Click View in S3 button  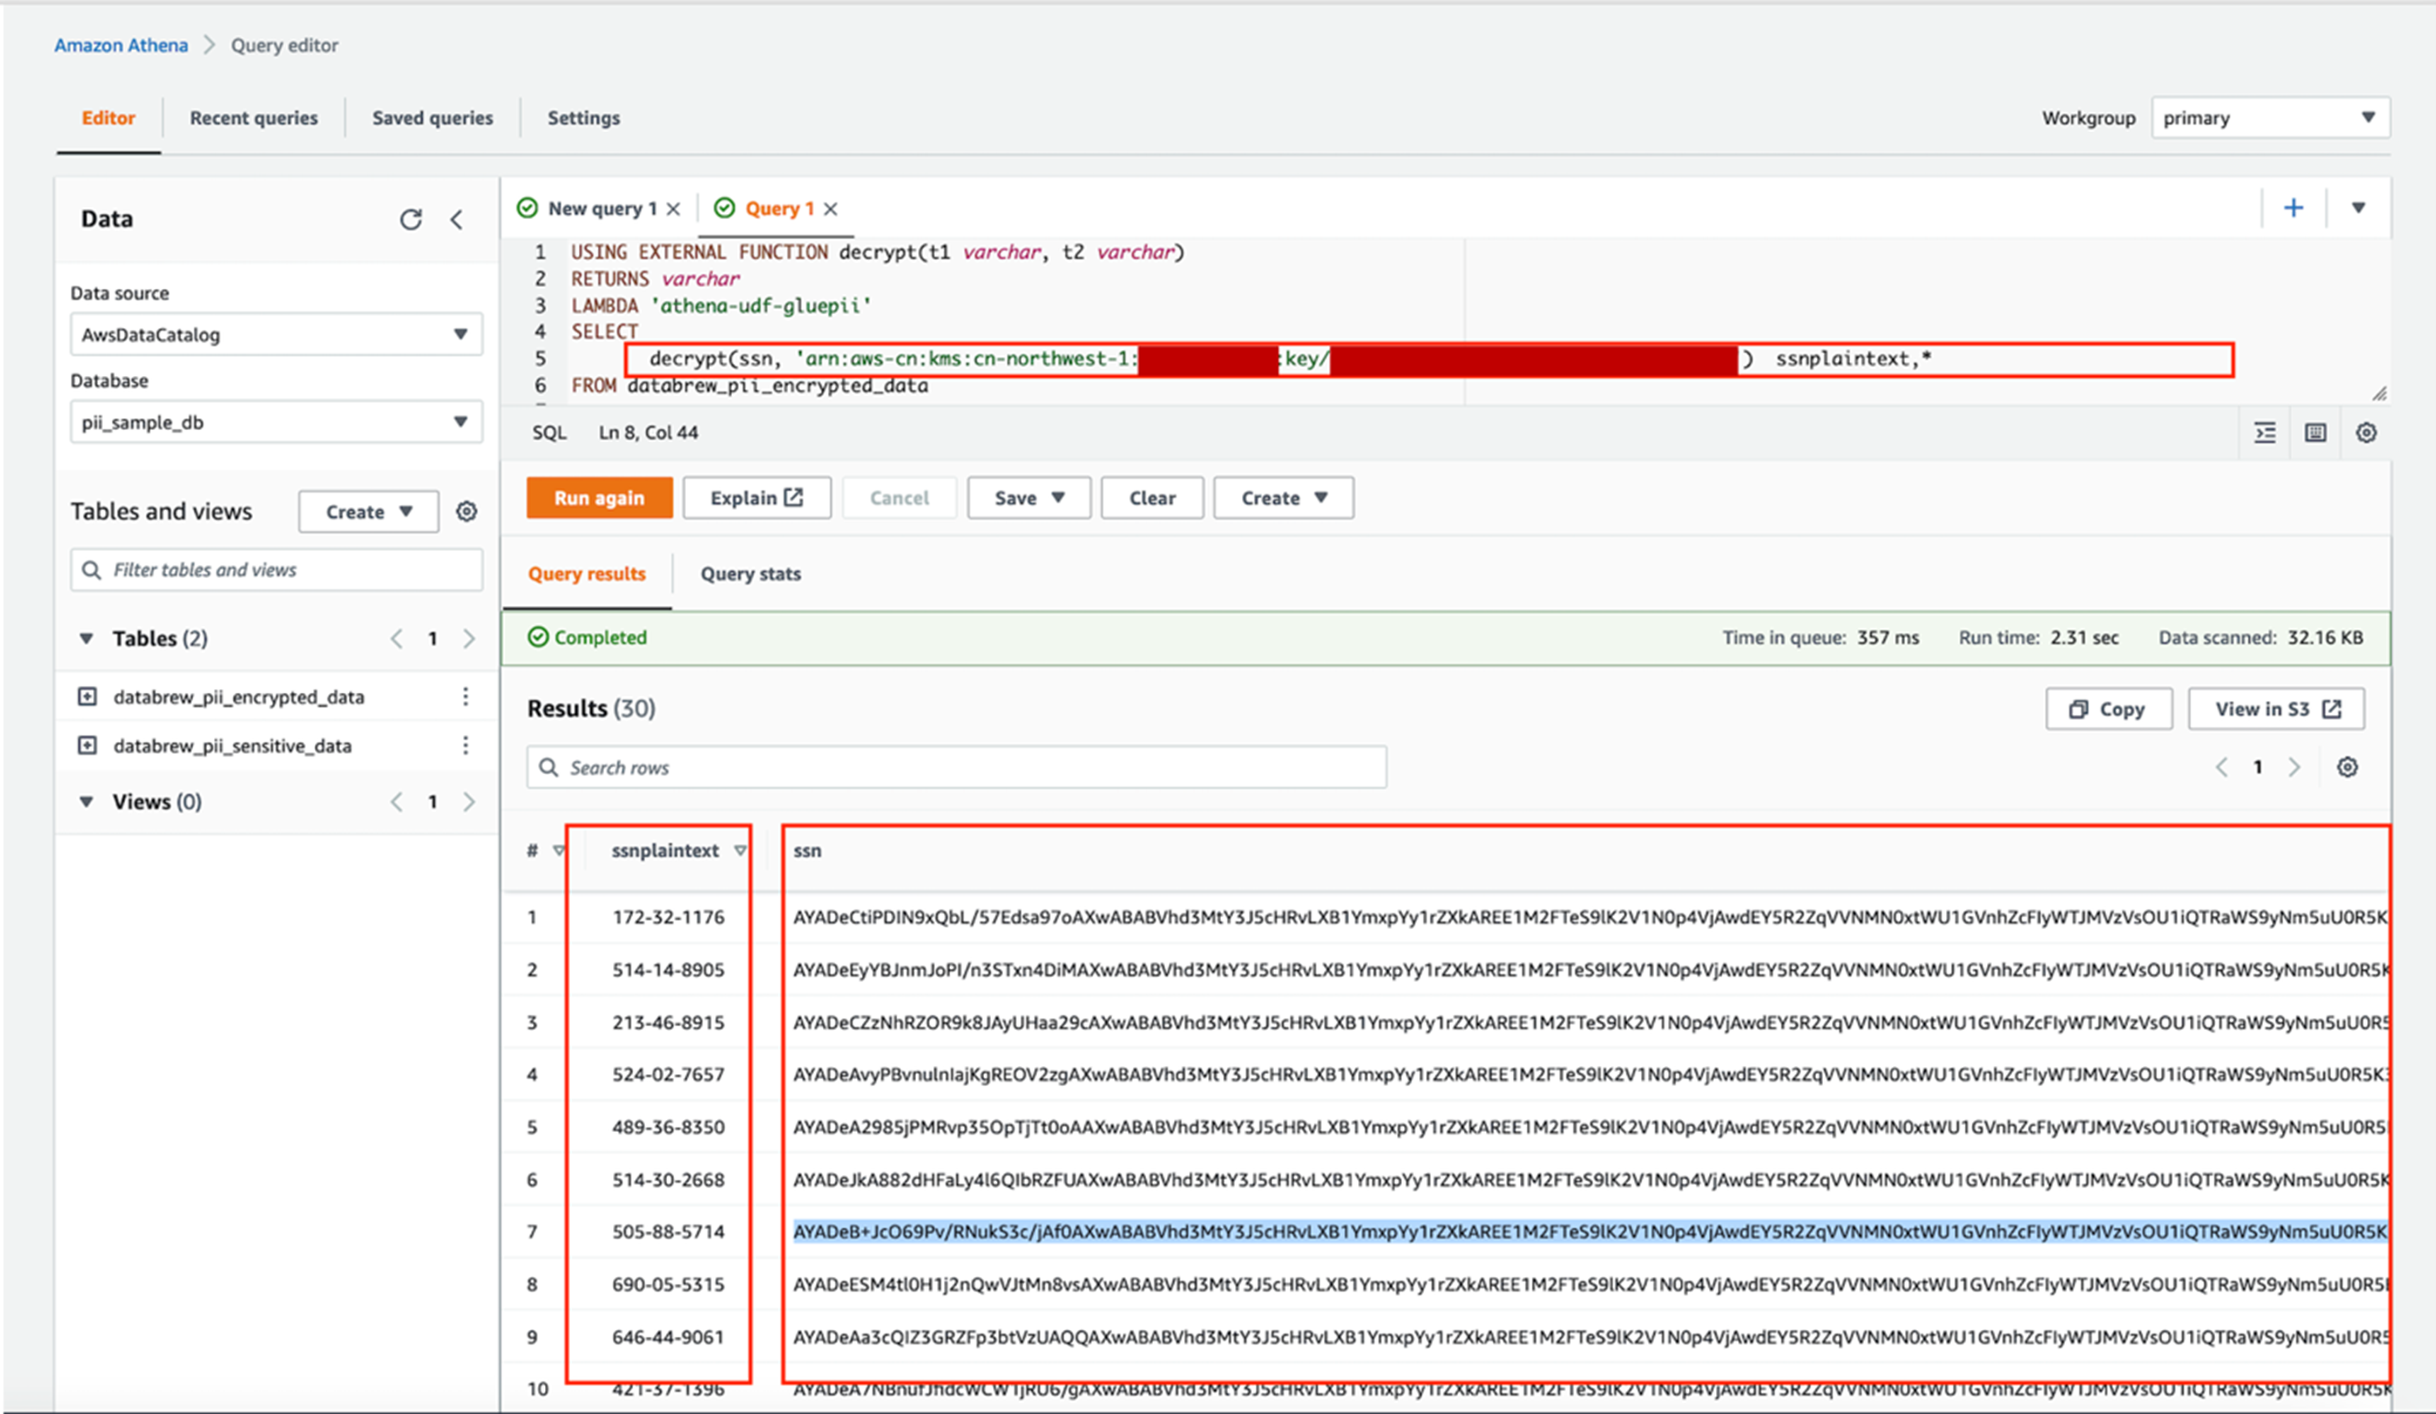tap(2277, 709)
